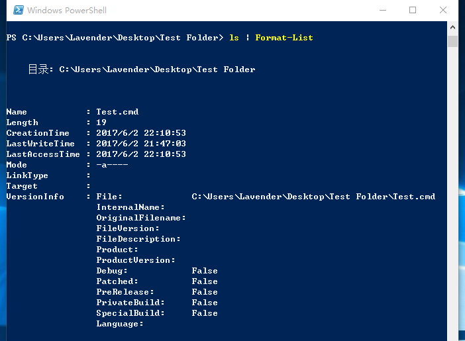Click the 'ls' command in the prompt

click(234, 38)
